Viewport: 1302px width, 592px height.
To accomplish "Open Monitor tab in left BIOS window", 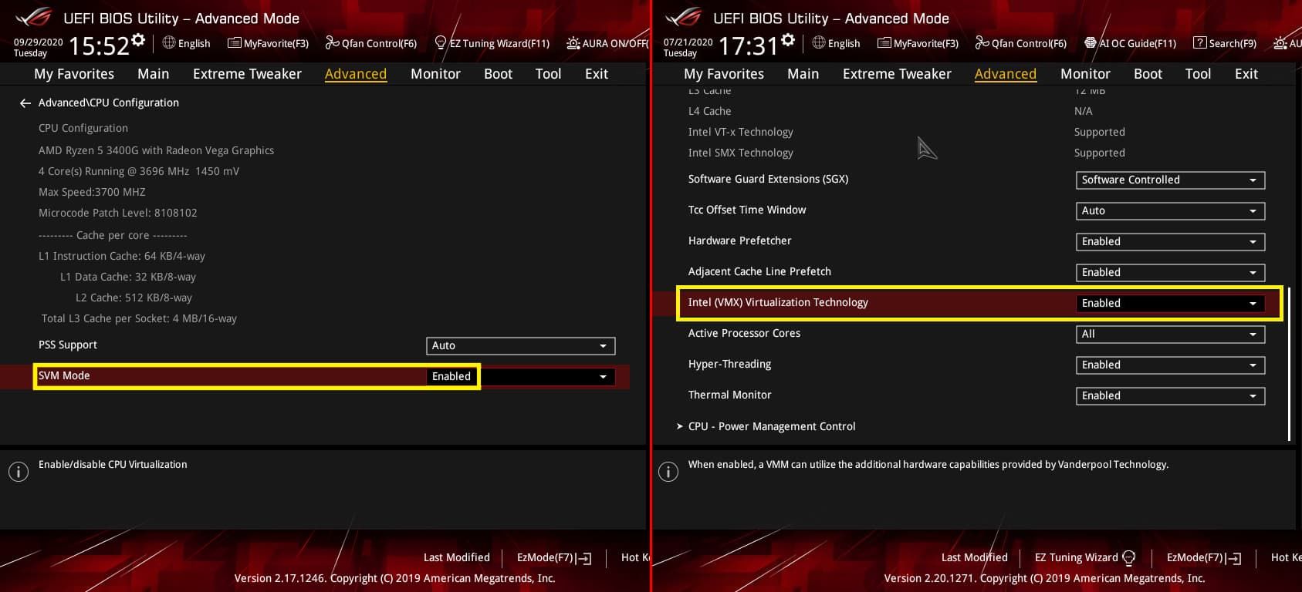I will click(x=435, y=74).
